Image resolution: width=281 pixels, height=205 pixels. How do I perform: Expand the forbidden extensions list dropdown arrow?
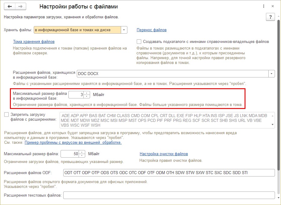point(273,125)
